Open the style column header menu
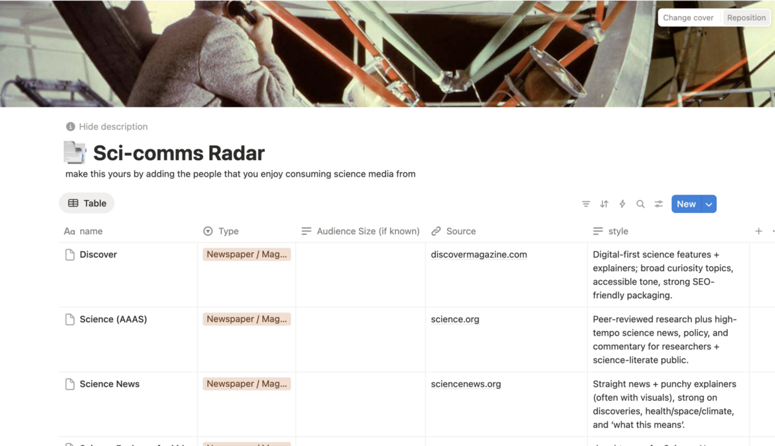 click(x=610, y=230)
